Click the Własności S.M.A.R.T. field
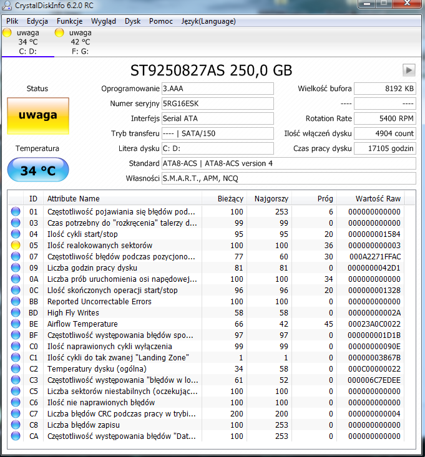 click(x=289, y=178)
